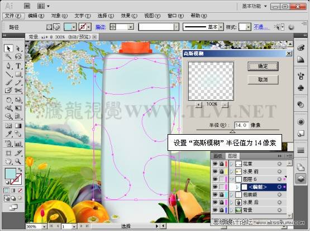Expand the 花草 layer triangle
Viewport: 310px width, 231px height.
[x=231, y=164]
